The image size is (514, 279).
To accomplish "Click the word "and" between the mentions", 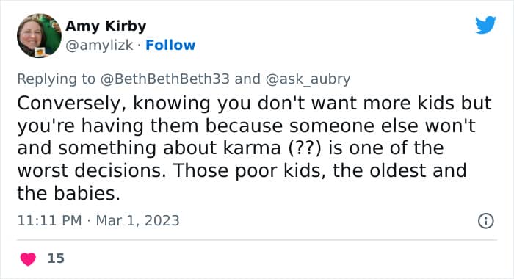I will (247, 79).
